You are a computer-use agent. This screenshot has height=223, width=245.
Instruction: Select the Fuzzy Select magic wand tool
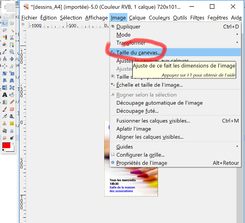pyautogui.click(x=12, y=30)
